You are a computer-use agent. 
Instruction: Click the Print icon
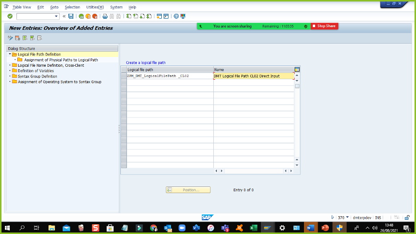[x=105, y=16]
